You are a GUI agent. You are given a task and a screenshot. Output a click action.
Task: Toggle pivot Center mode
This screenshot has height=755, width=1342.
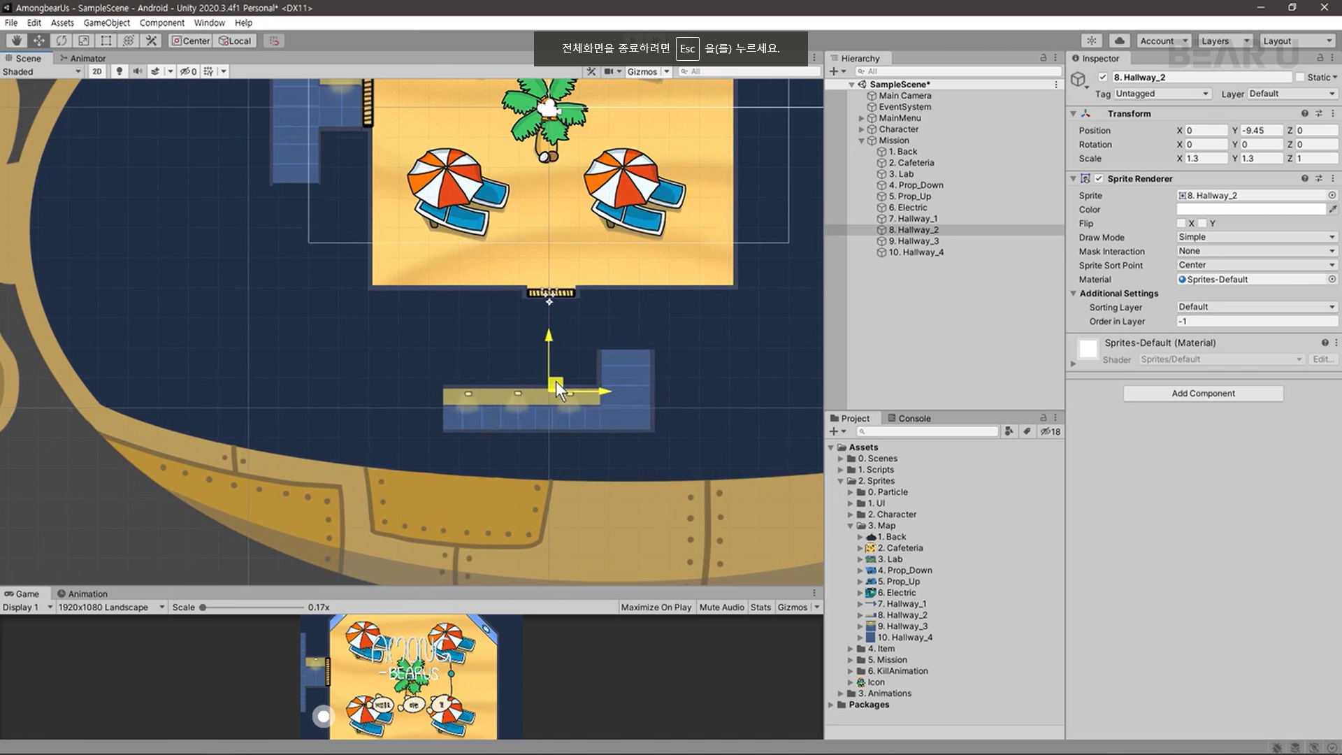pyautogui.click(x=191, y=41)
